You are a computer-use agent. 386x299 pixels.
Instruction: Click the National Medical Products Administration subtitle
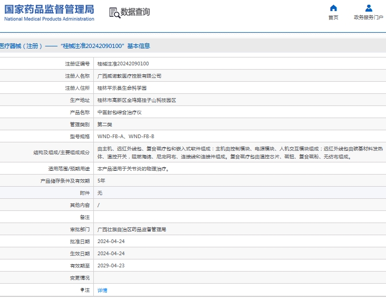(49, 19)
